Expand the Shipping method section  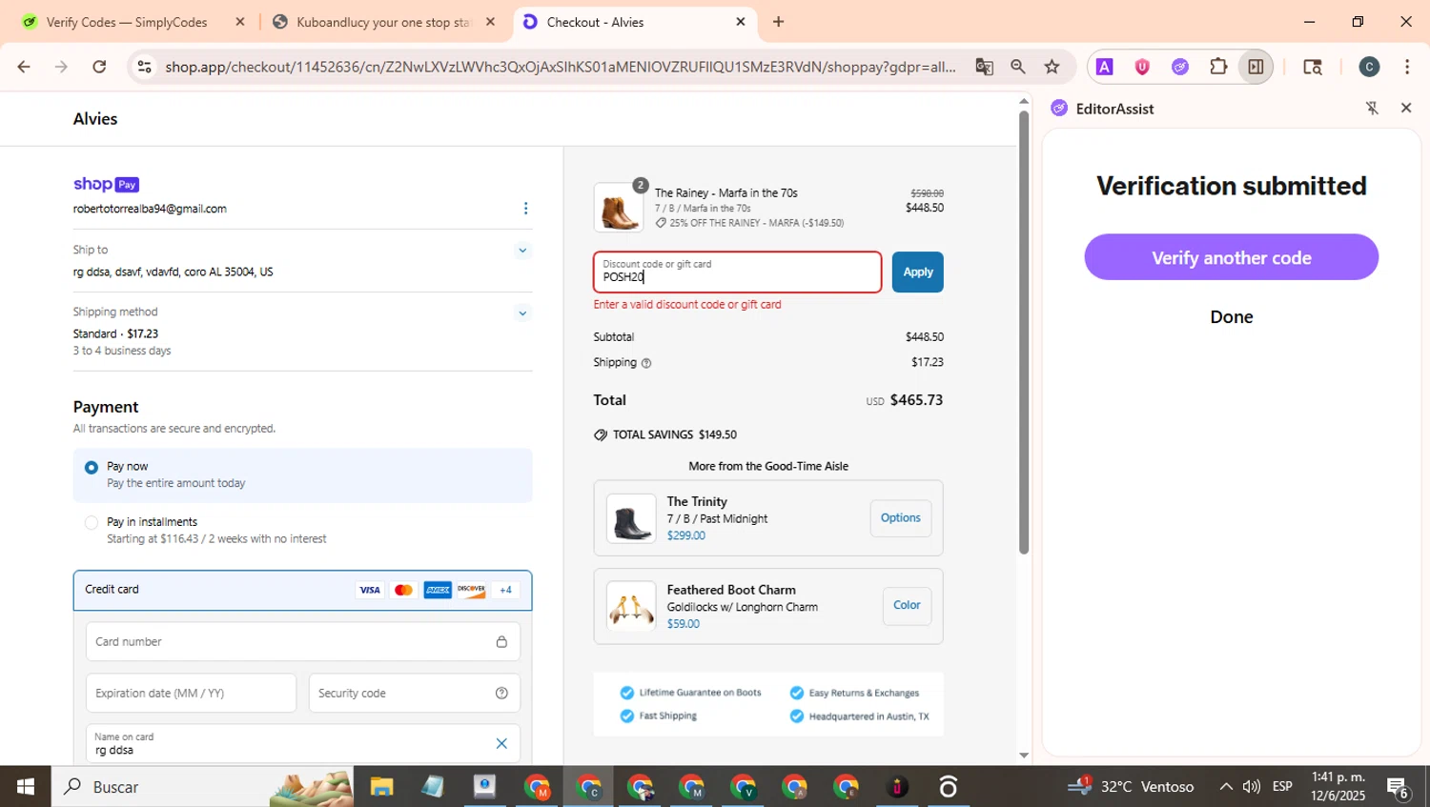[x=522, y=313]
